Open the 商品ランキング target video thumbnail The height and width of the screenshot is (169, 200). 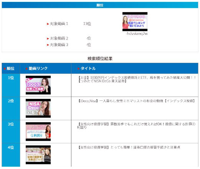click(135, 21)
